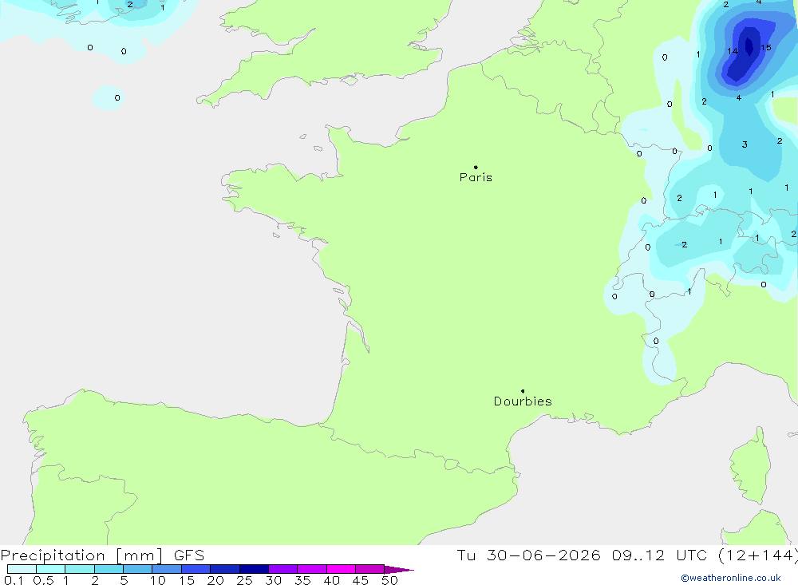Click the legend label 45

(361, 580)
